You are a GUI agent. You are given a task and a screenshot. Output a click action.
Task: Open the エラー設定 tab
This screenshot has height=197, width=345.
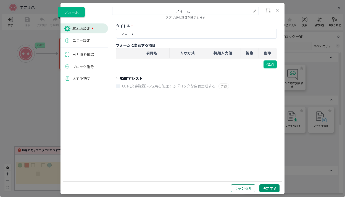(x=81, y=41)
